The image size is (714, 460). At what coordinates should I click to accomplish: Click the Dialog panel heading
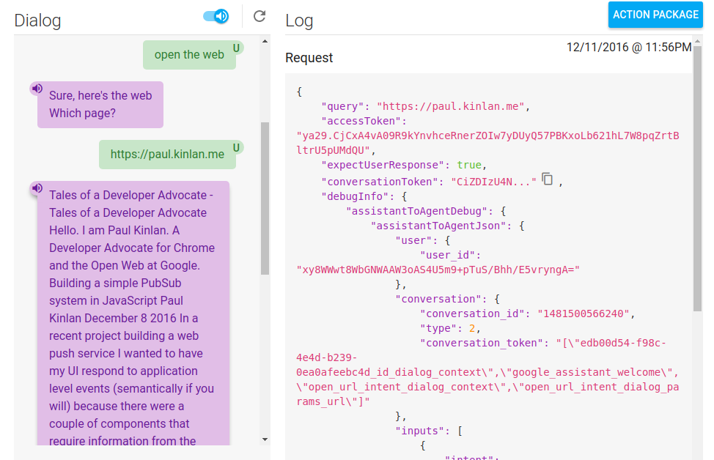[x=37, y=21]
